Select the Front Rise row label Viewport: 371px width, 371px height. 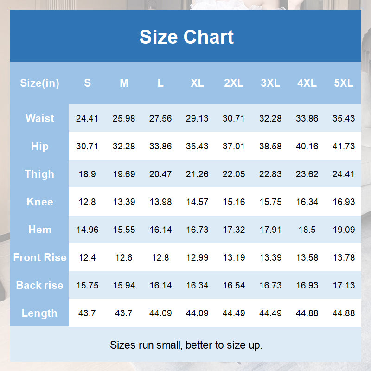coord(40,257)
